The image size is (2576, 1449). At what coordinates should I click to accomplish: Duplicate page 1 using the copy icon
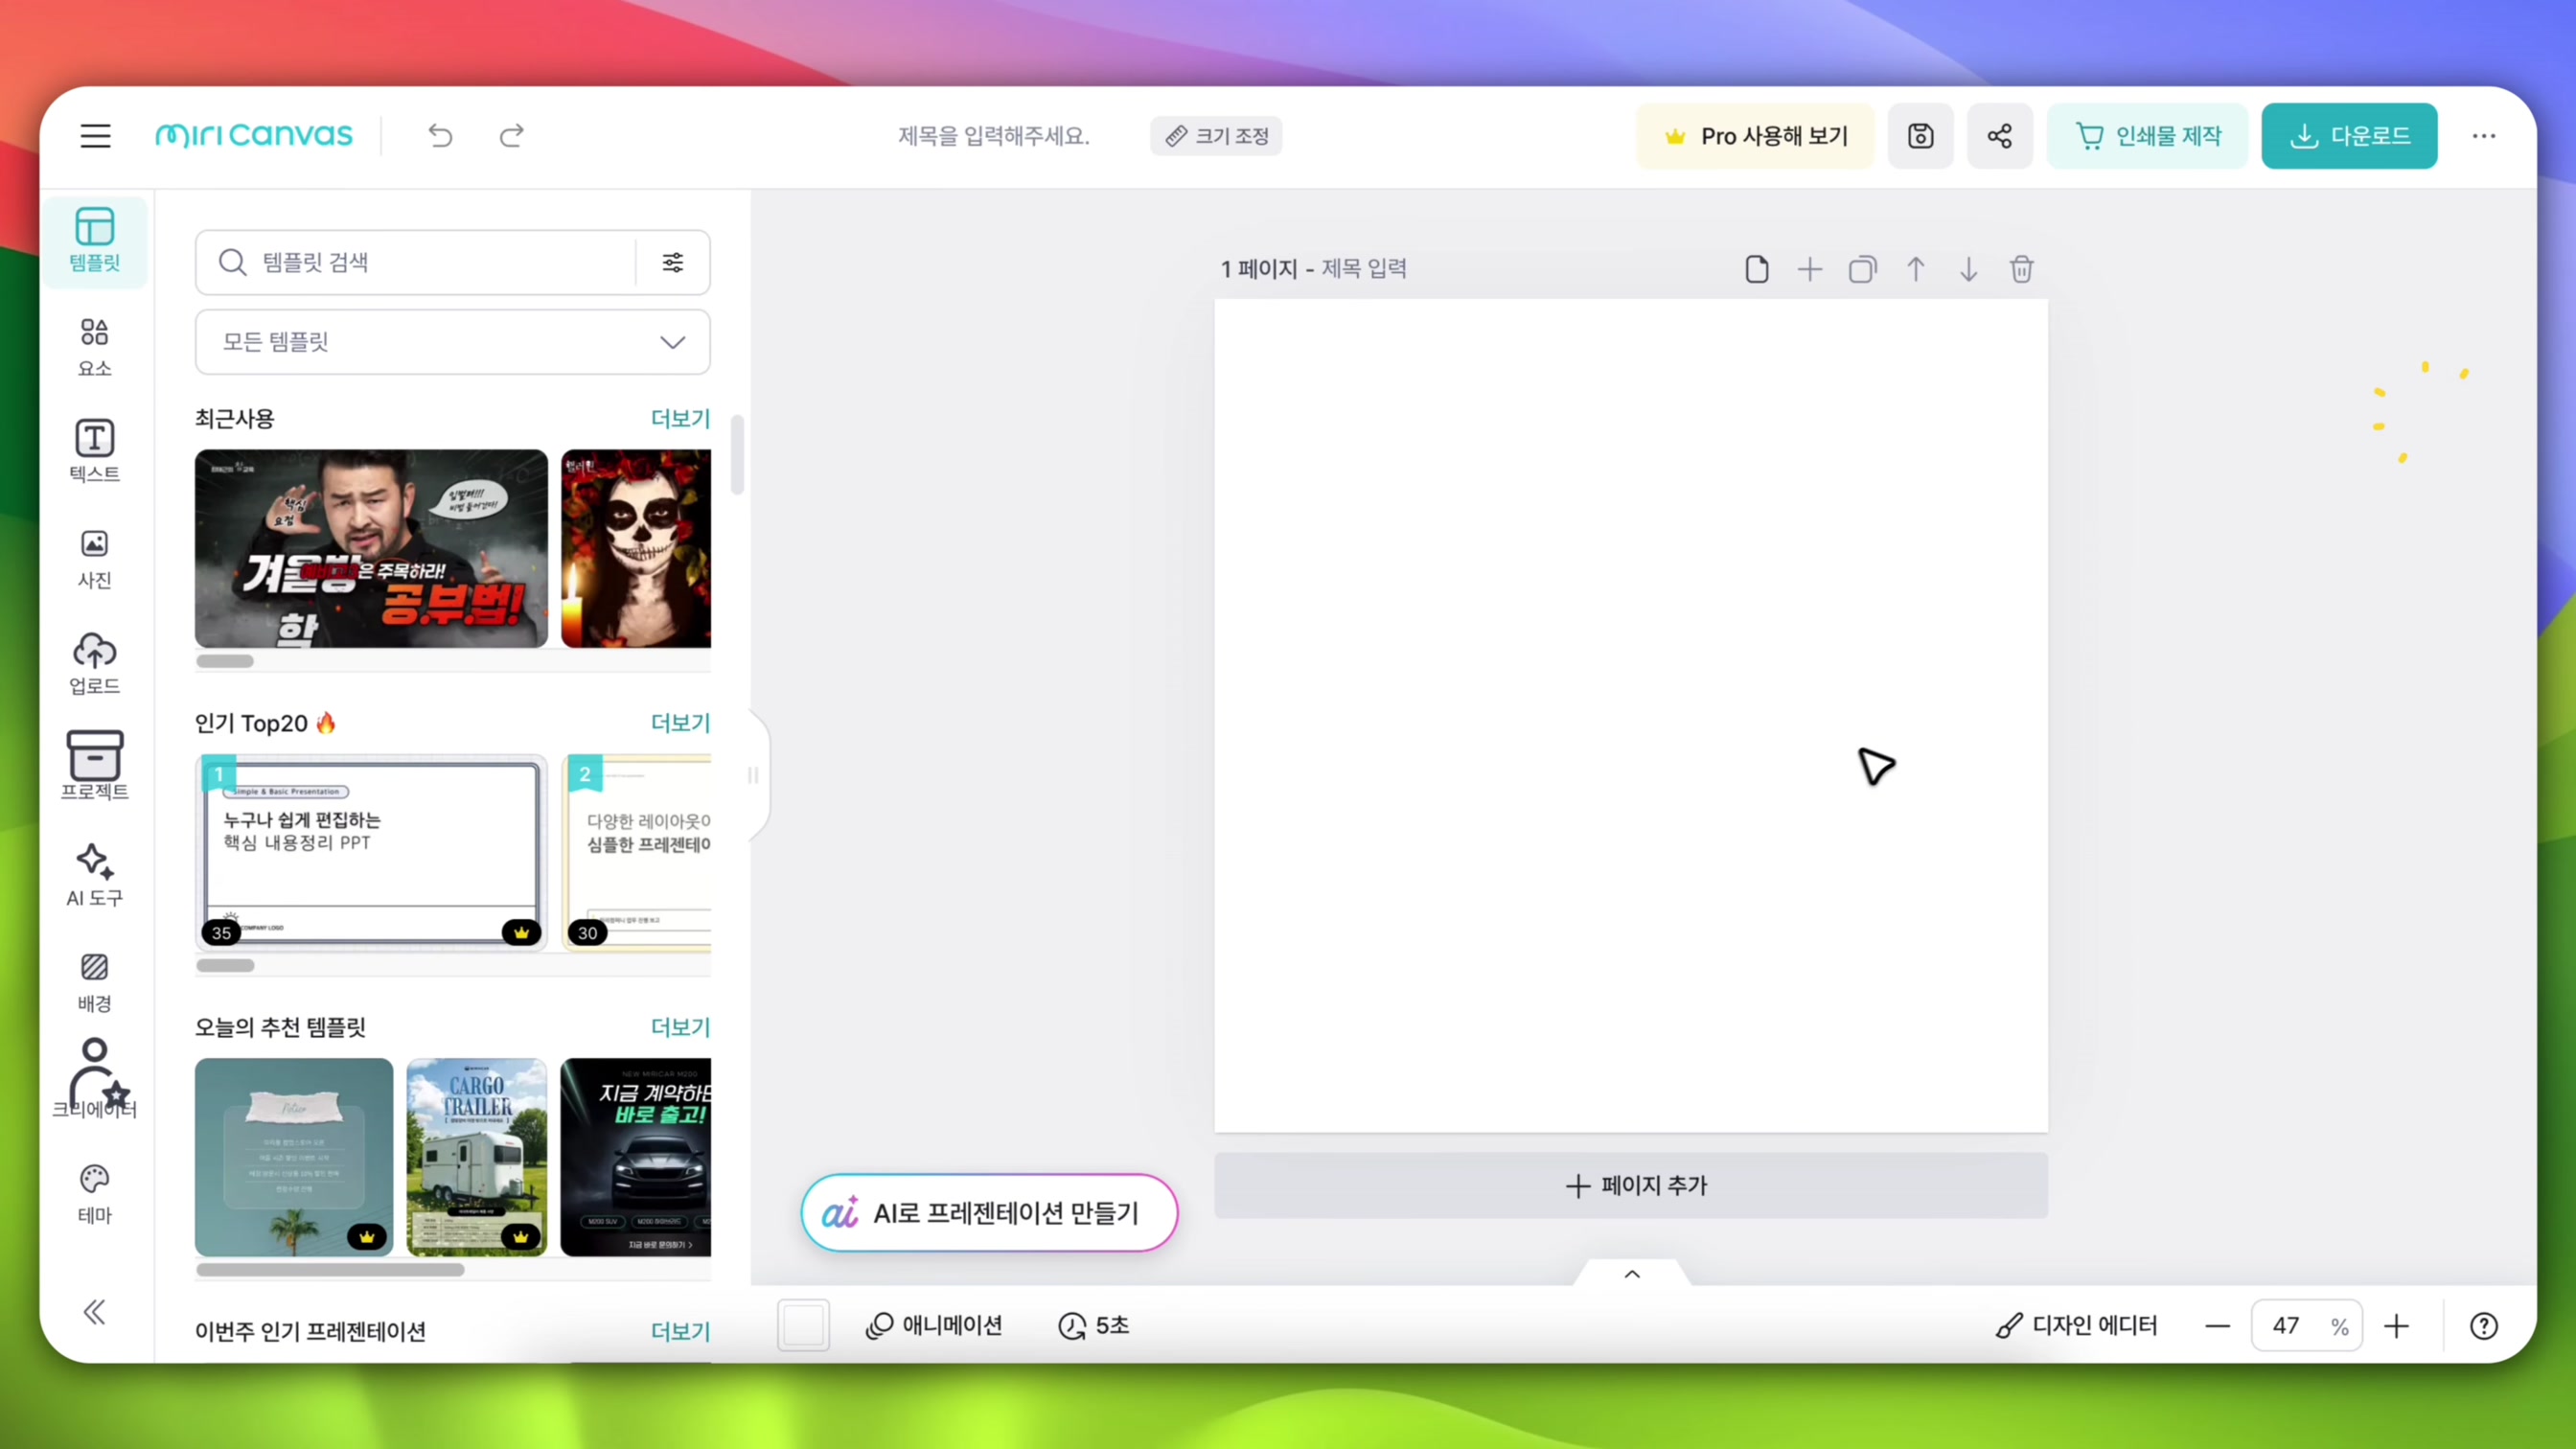point(1863,269)
